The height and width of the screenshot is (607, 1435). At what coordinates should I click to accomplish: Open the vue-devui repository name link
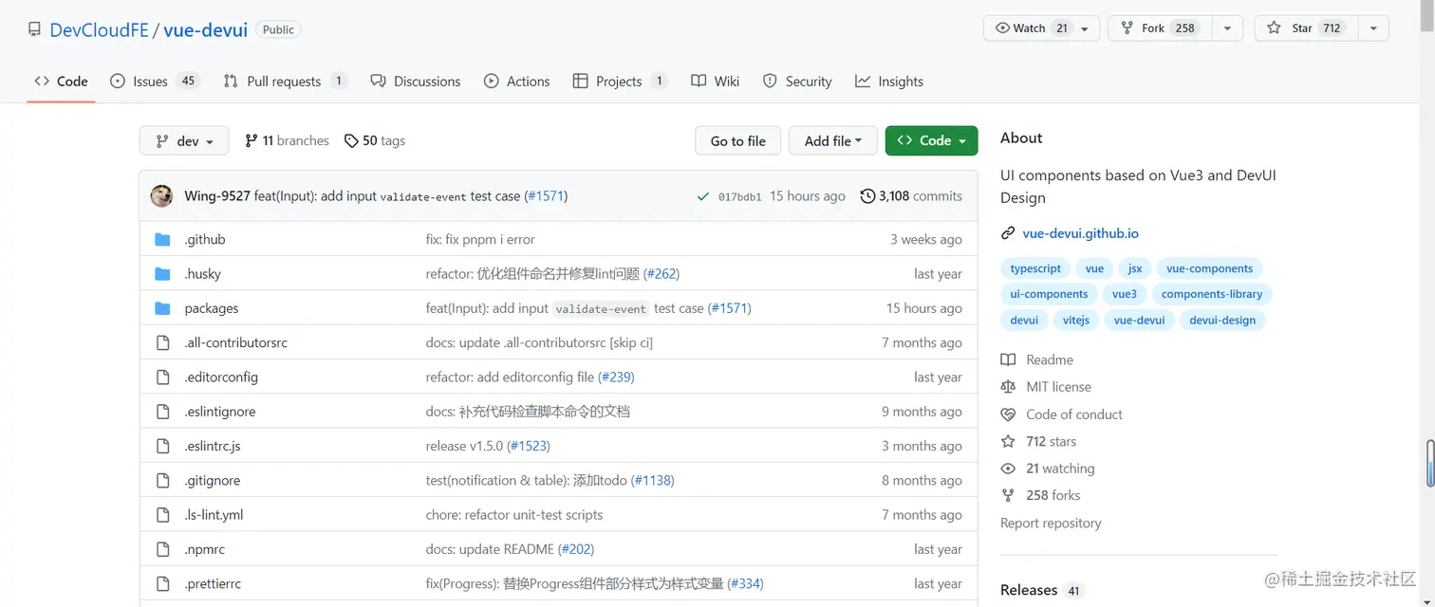click(x=205, y=30)
